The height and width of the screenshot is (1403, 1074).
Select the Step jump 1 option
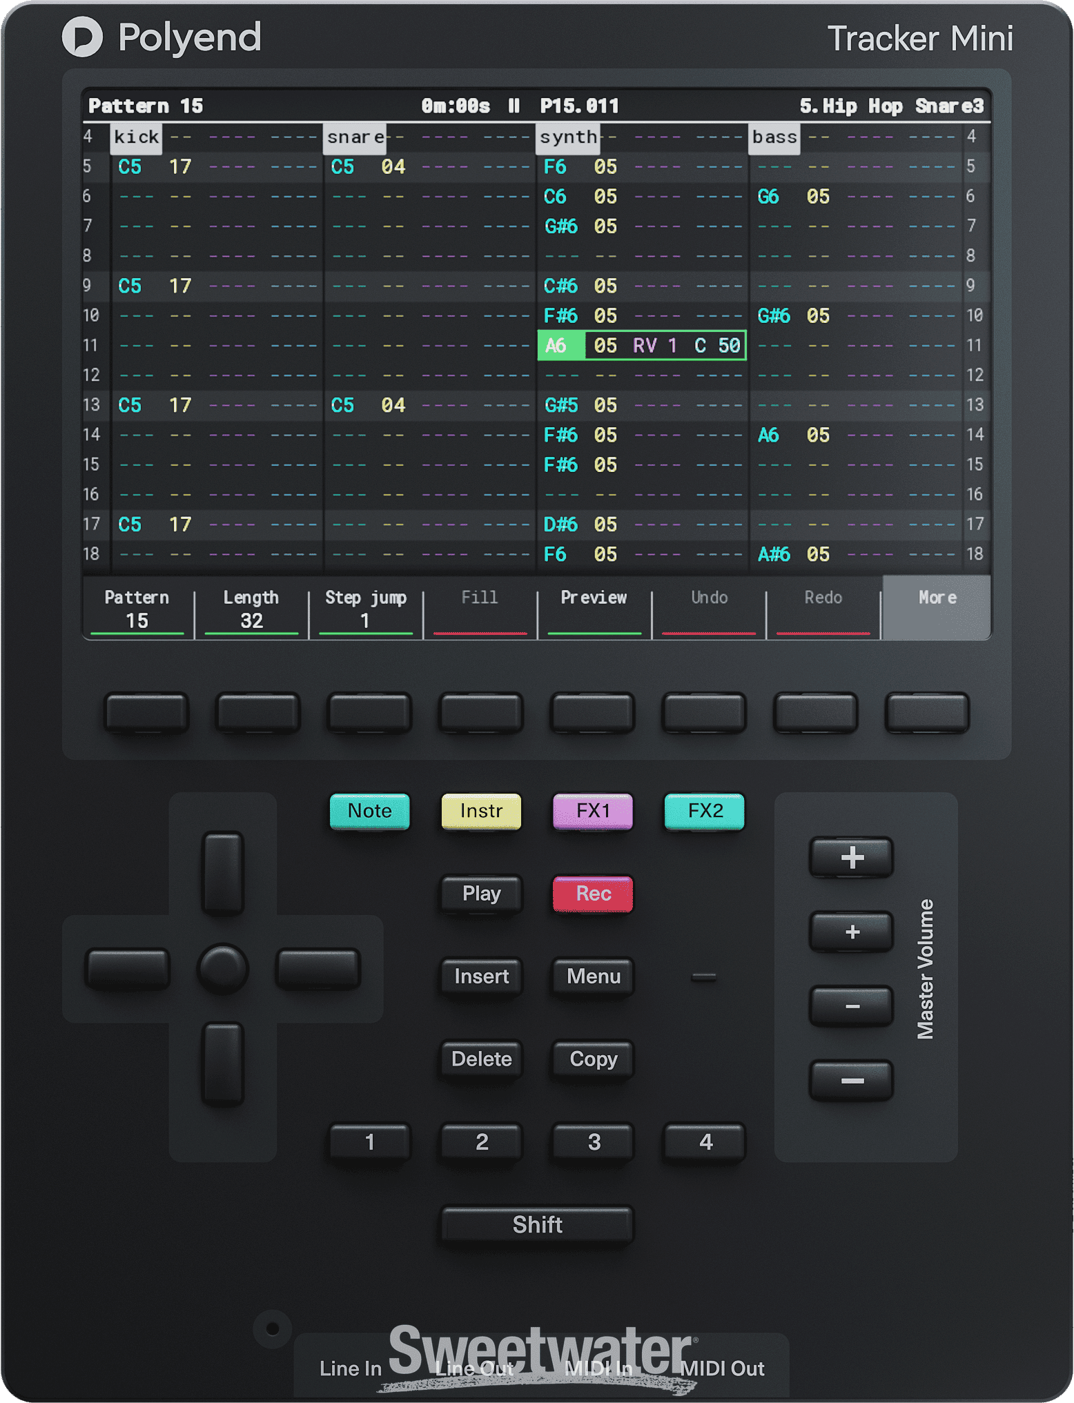click(x=366, y=609)
